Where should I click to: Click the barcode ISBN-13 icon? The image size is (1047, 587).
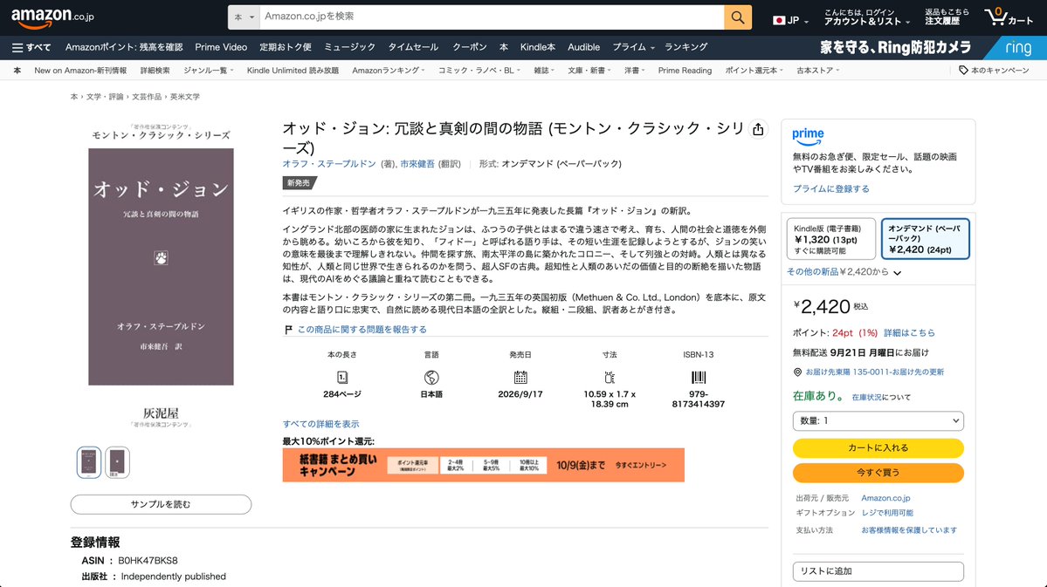coord(699,378)
